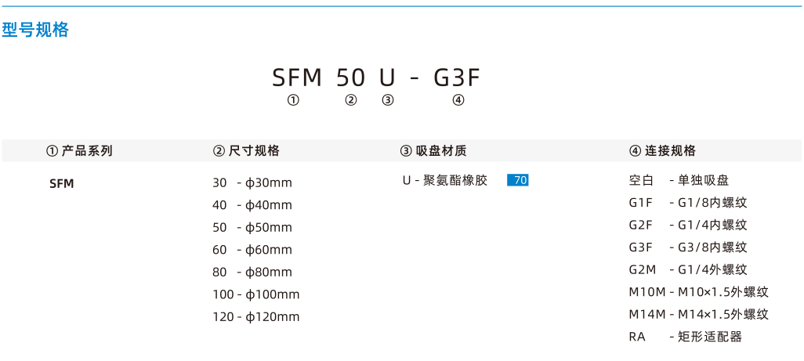The width and height of the screenshot is (804, 361).
Task: Choose the 50 - φ50mm size row
Action: coord(252,227)
